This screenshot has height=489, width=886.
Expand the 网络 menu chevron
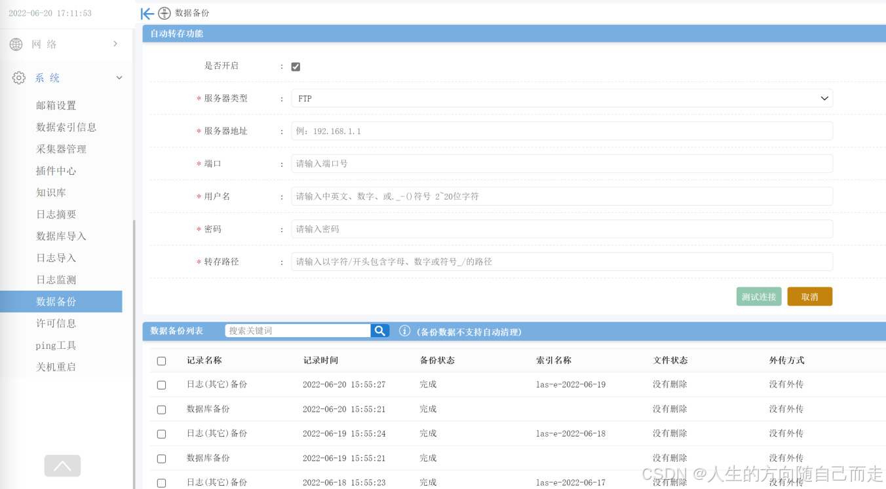point(115,44)
